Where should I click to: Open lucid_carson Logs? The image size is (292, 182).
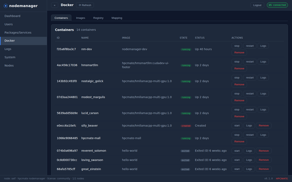(x=263, y=110)
